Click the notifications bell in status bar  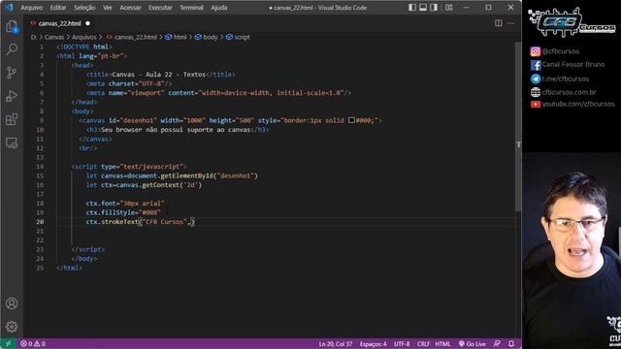tap(511, 344)
